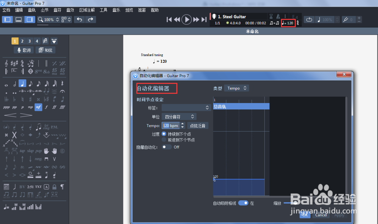Toggle the 自动吸附格线 snap switch

tap(242, 202)
